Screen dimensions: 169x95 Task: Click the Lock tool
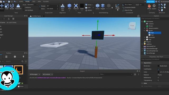[88, 7]
